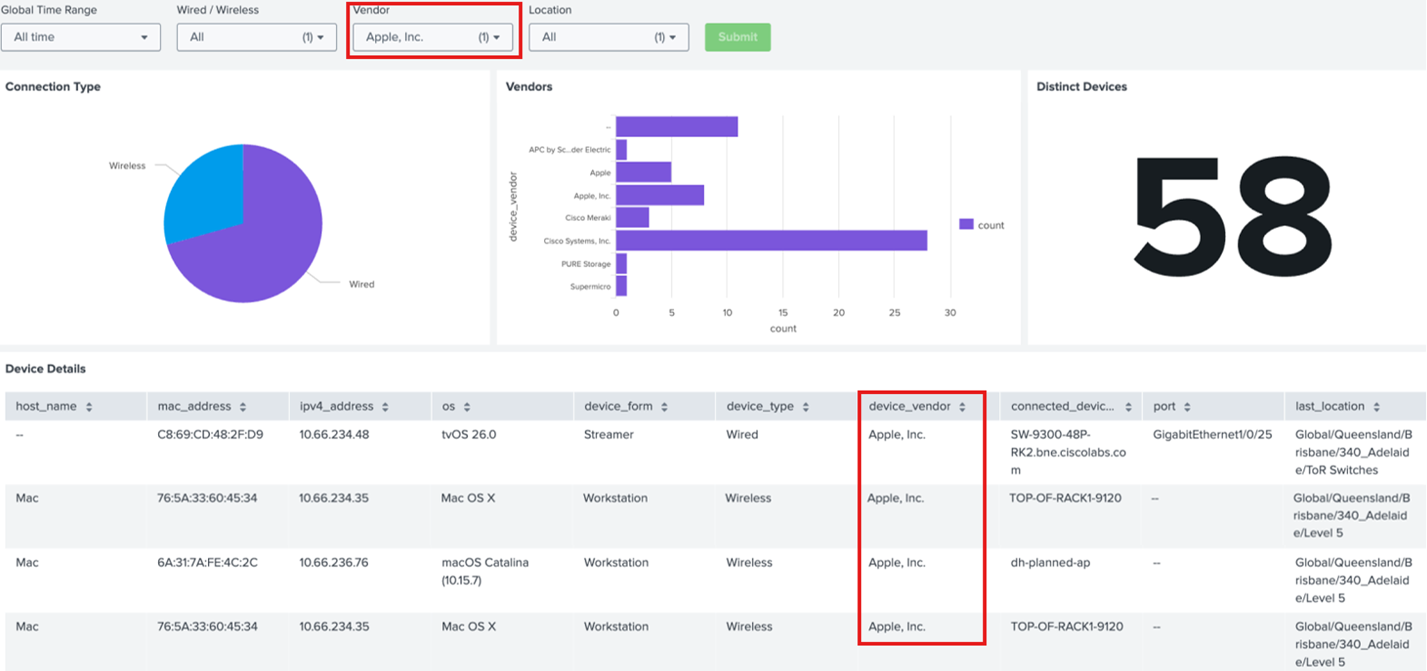Open the Vendor dropdown showing Apple, Inc.

(432, 37)
